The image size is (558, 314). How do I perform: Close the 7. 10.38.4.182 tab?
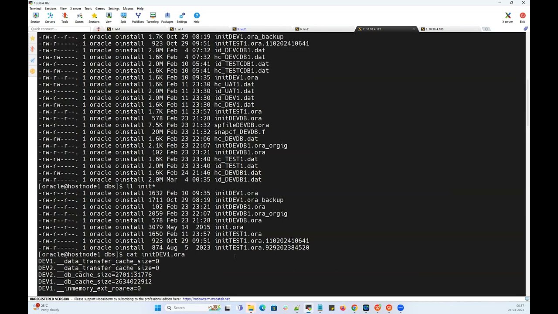(414, 29)
